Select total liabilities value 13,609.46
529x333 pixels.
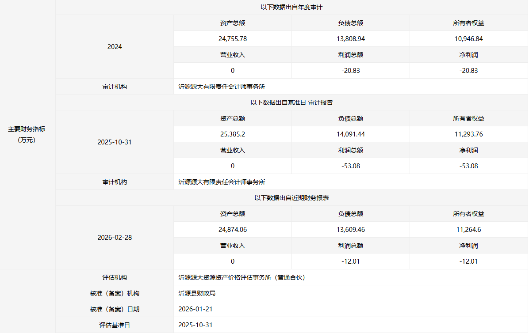pyautogui.click(x=350, y=230)
